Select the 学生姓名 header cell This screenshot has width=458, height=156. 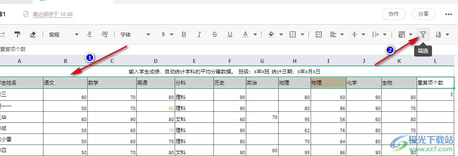(22, 82)
